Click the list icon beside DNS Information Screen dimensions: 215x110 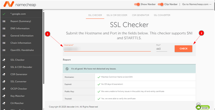4,29
